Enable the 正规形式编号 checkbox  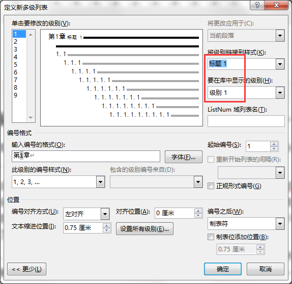[x=211, y=186]
